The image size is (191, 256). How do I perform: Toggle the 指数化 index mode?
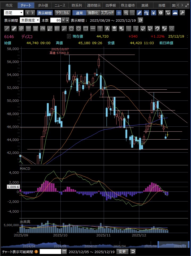click(93, 13)
